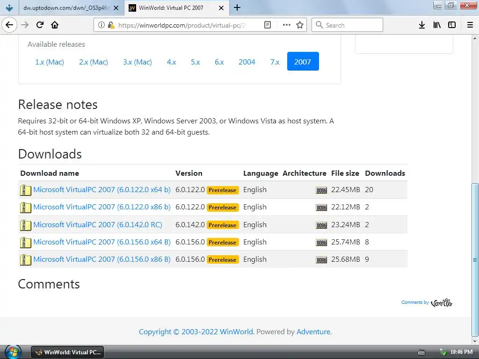Open Microsoft VirtualPC 2007 (6.0.122.0 x86 b) link
479x359 pixels.
point(102,207)
